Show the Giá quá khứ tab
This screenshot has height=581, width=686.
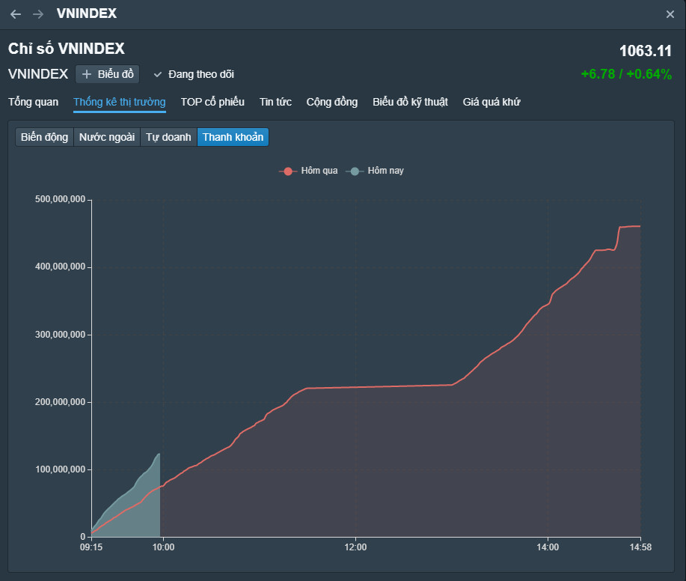tap(491, 102)
